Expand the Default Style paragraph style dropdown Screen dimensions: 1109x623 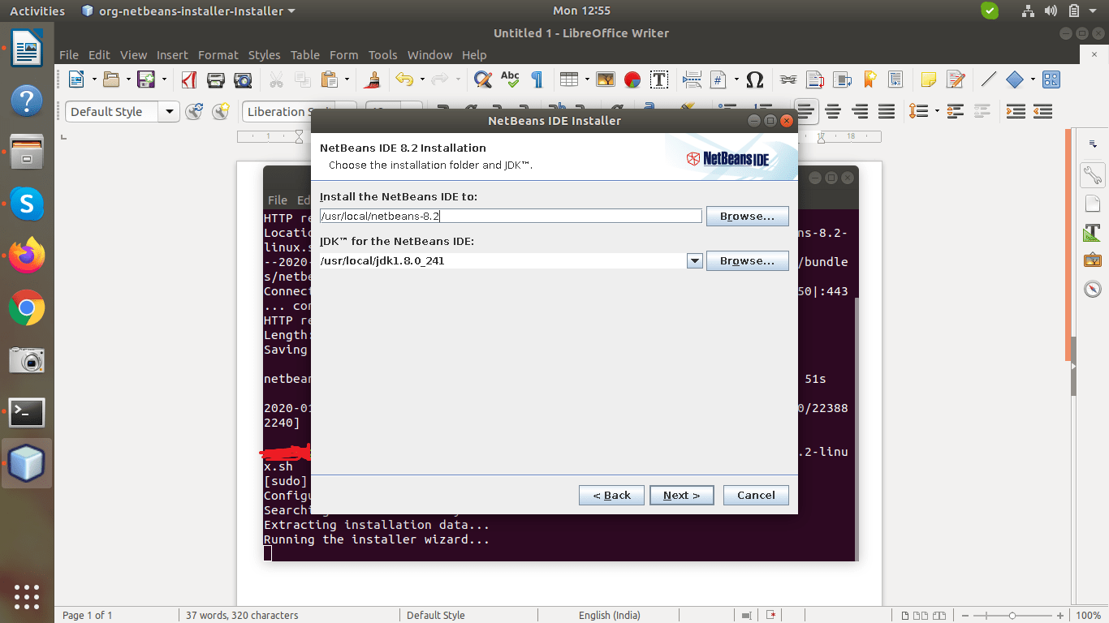point(169,112)
